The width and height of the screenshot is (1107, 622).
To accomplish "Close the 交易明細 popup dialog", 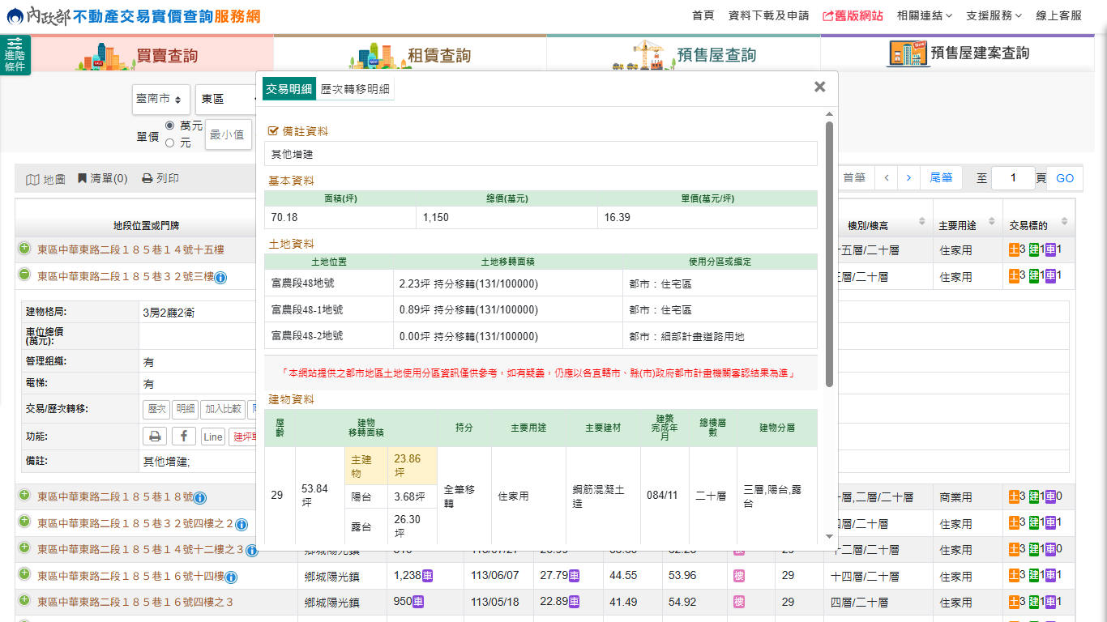I will (x=819, y=87).
